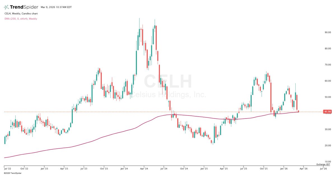Click the Jan '24 date axis label

(x=124, y=169)
